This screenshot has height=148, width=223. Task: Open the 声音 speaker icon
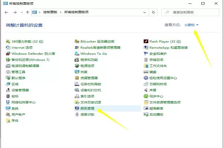[146, 90]
